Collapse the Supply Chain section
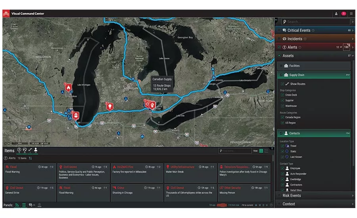Screen dimensions: 357x218 coord(348,75)
